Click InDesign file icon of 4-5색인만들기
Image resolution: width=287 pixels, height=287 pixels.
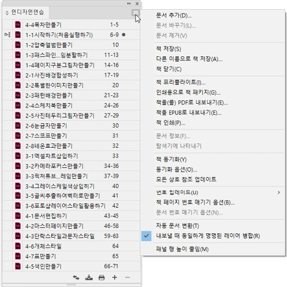(x=18, y=266)
